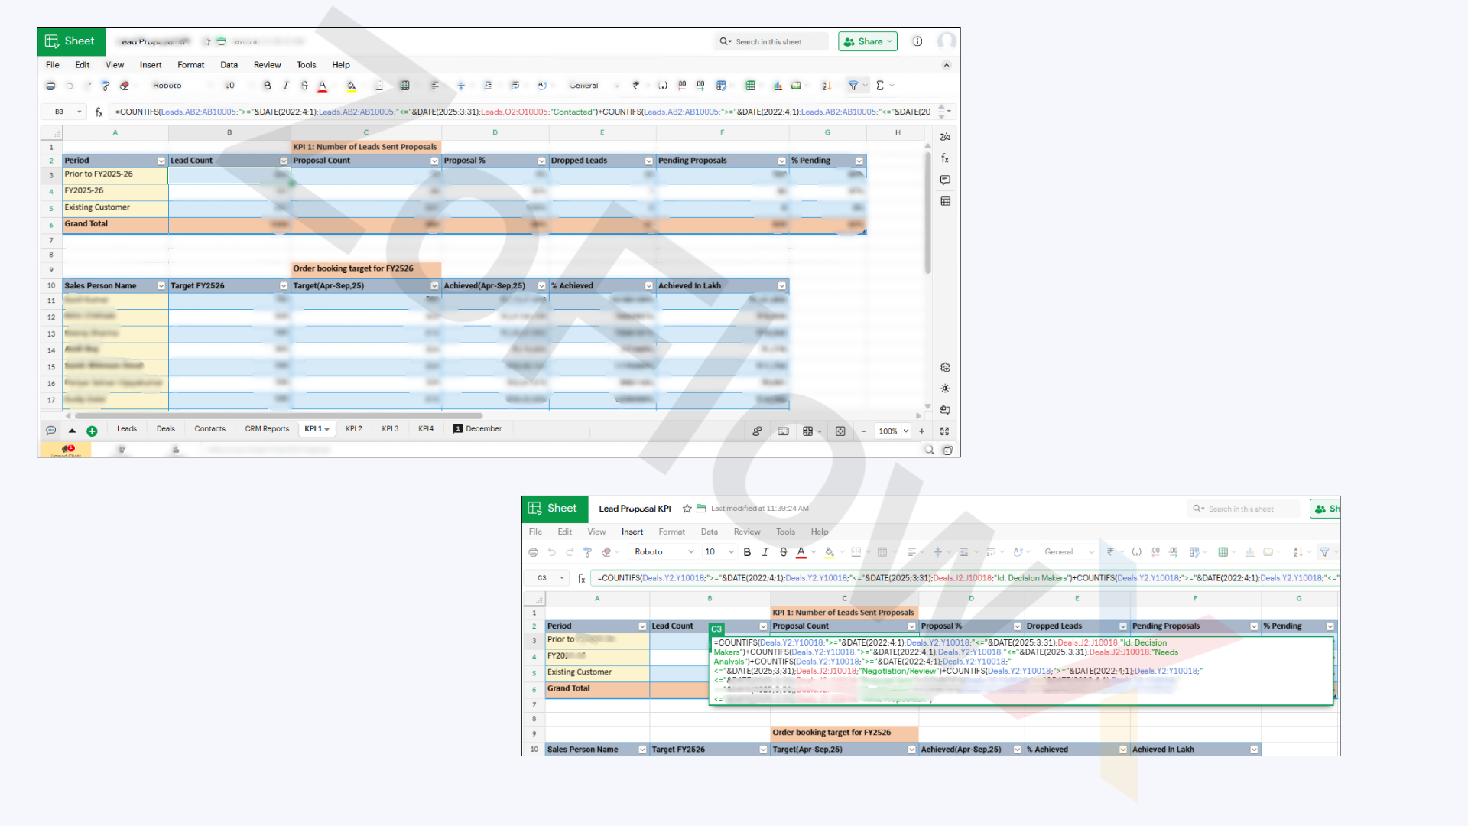This screenshot has height=826, width=1468.
Task: Click the Sheet app logo in the bottom window
Action: pyautogui.click(x=555, y=509)
